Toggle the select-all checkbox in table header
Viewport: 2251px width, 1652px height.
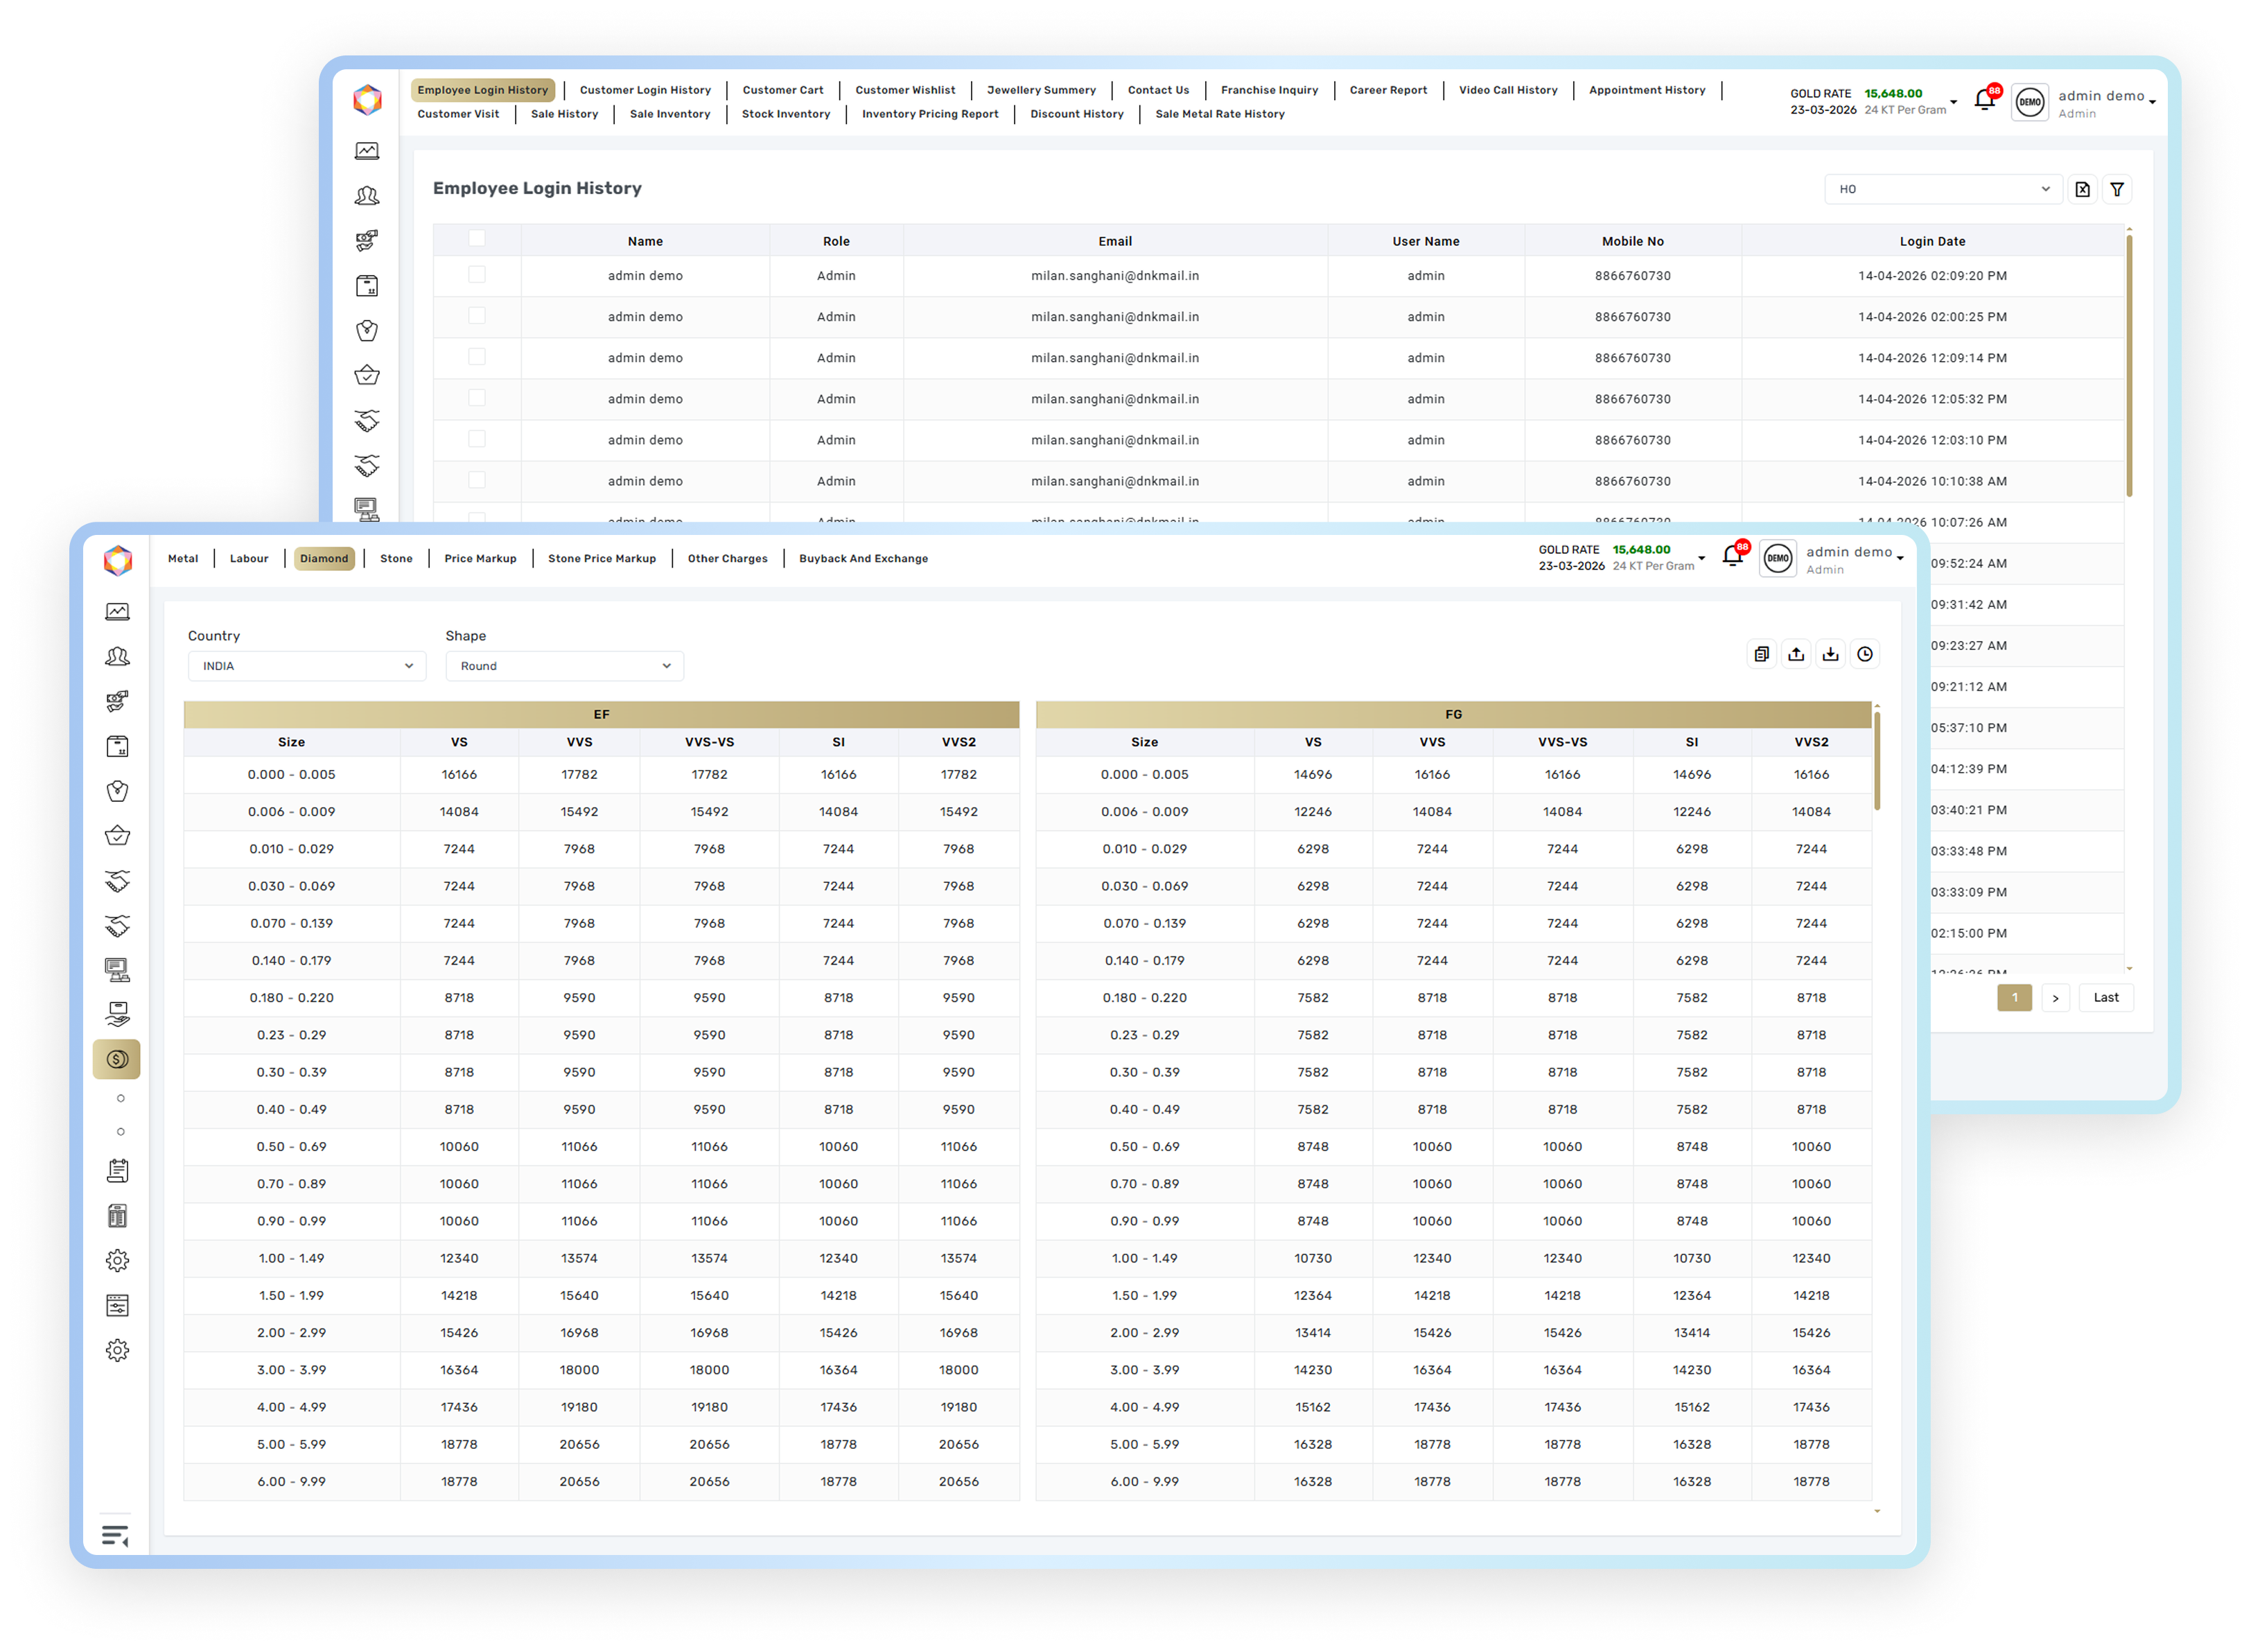pos(477,238)
